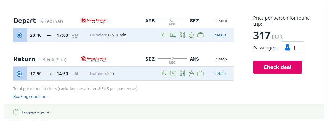The width and height of the screenshot is (327, 124).
Task: Click the luggage icon on departure flight
Action: [x=200, y=35]
